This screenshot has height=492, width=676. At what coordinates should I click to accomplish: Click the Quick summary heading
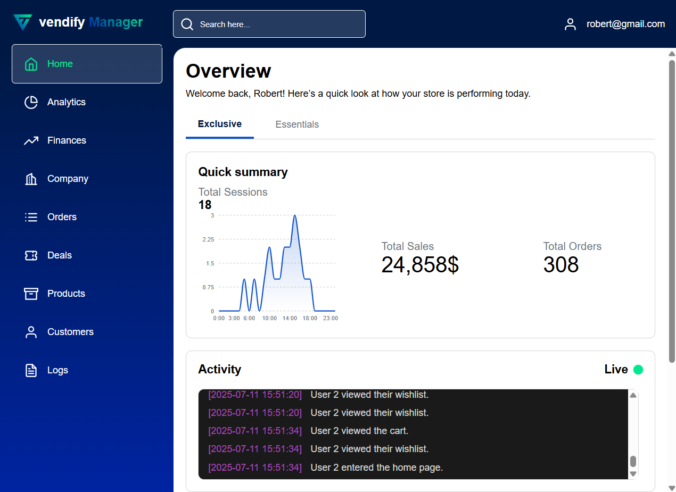point(243,172)
